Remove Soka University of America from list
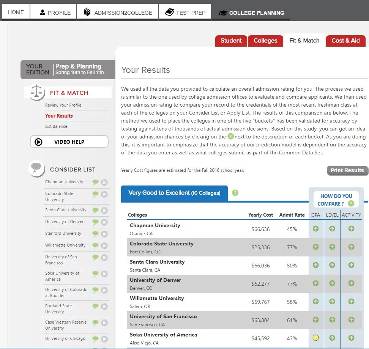 click(104, 274)
